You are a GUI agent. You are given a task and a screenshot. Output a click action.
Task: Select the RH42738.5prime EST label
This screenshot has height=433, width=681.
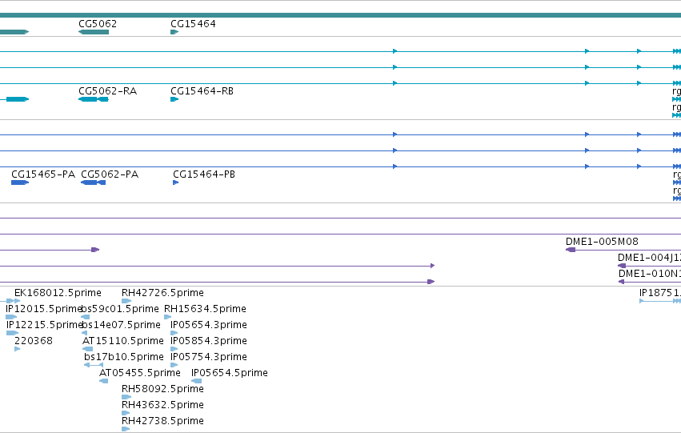pyautogui.click(x=163, y=421)
